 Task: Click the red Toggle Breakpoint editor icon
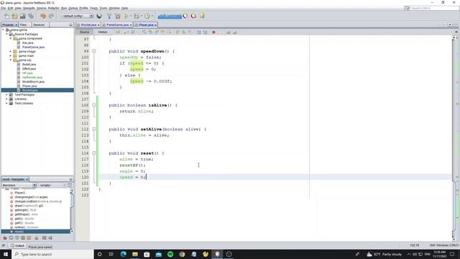tap(213, 32)
